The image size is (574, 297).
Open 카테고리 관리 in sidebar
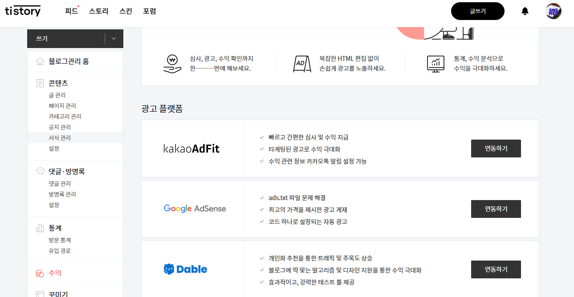[65, 116]
